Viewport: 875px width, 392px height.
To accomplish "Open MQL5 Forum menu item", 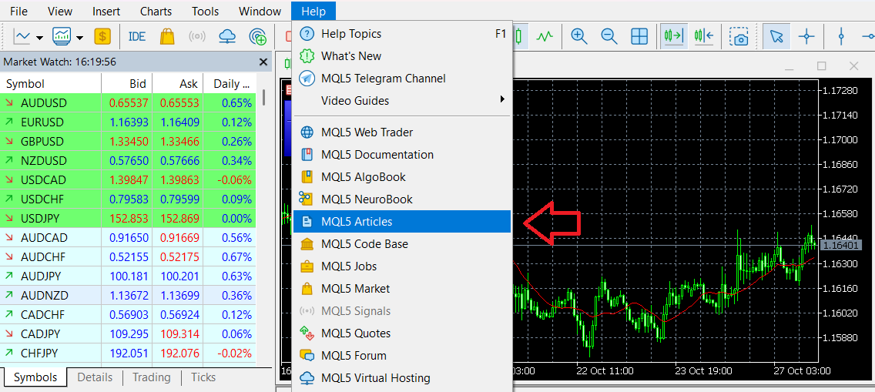I will 402,356.
